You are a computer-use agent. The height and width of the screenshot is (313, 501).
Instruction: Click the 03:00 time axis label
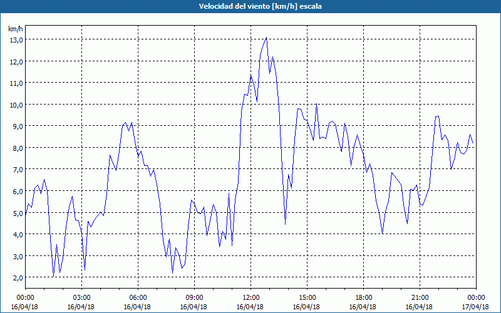point(82,298)
